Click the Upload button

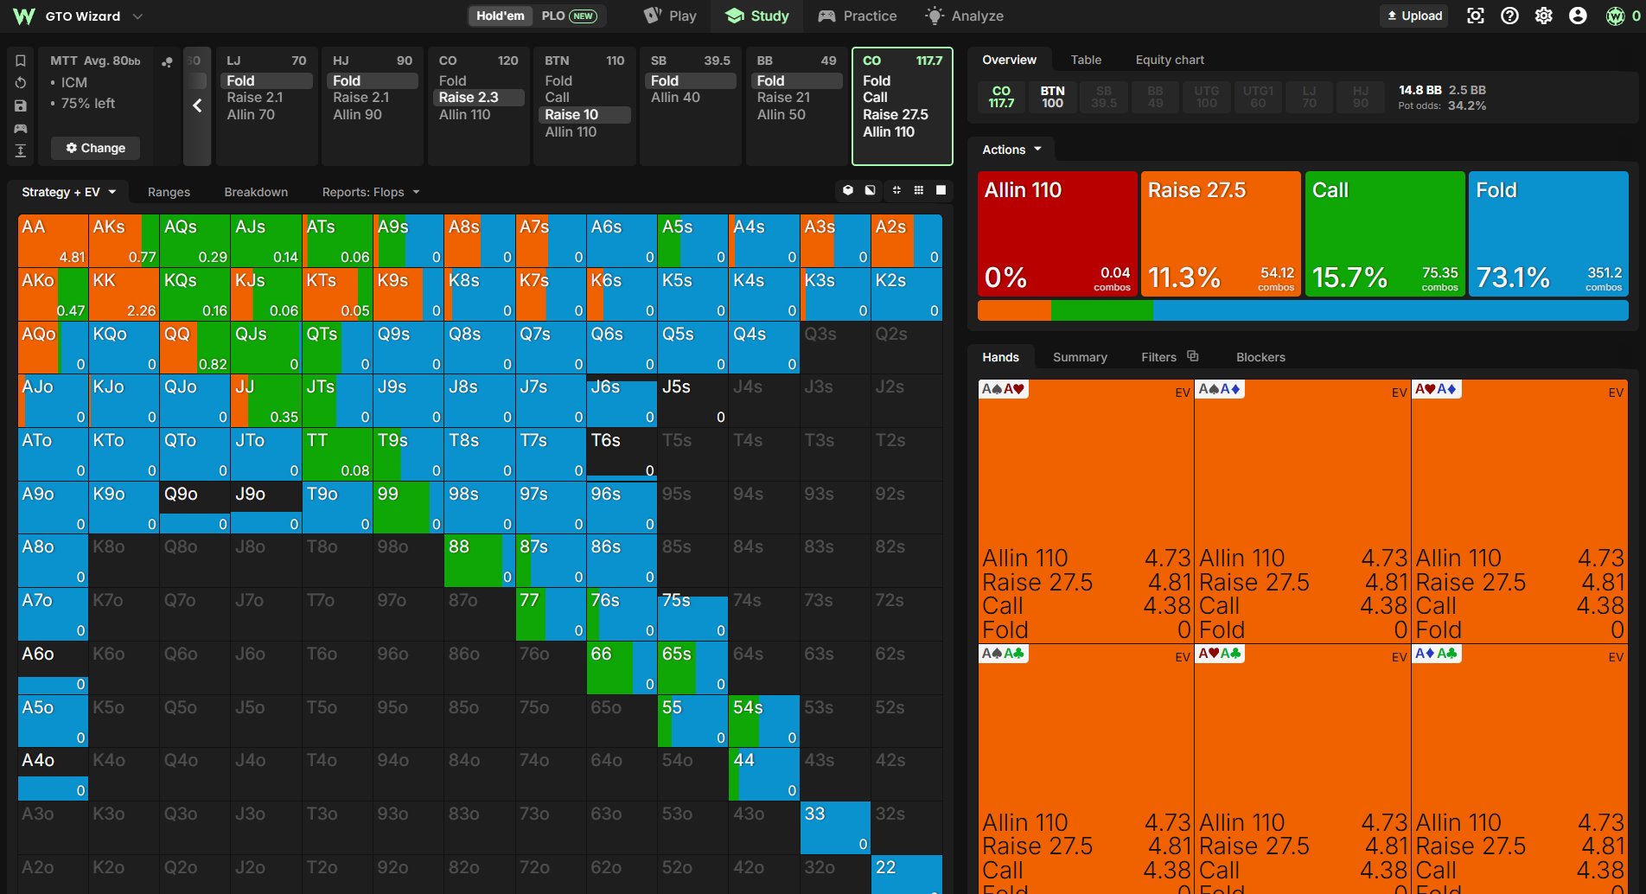(x=1414, y=16)
